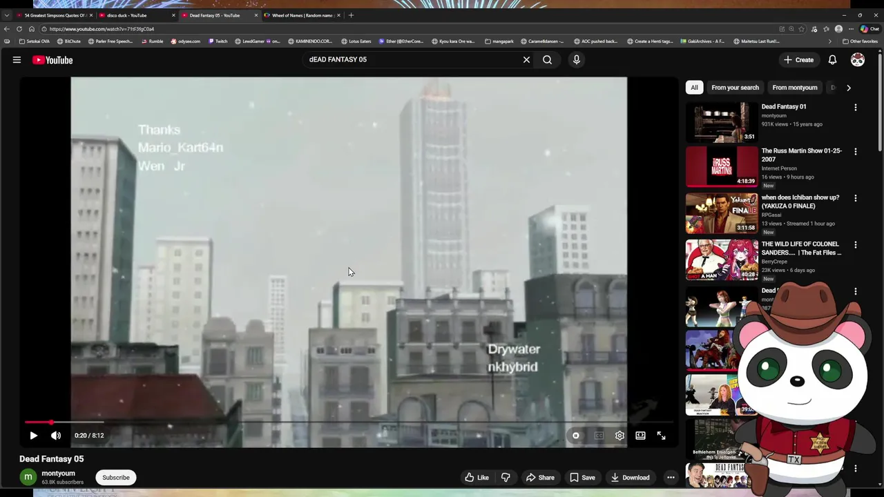Viewport: 884px width, 497px height.
Task: Open the browser tab search dropdown
Action: click(7, 15)
